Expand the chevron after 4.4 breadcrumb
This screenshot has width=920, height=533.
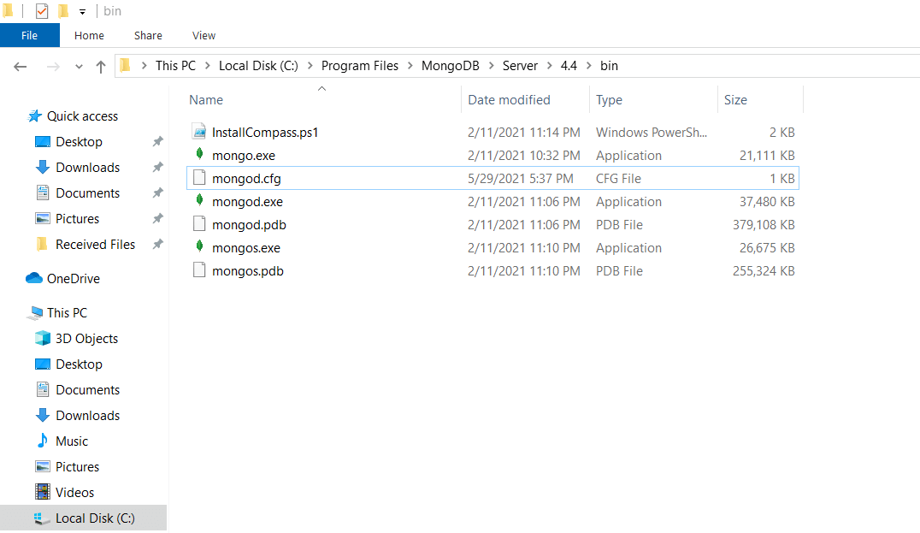[588, 66]
